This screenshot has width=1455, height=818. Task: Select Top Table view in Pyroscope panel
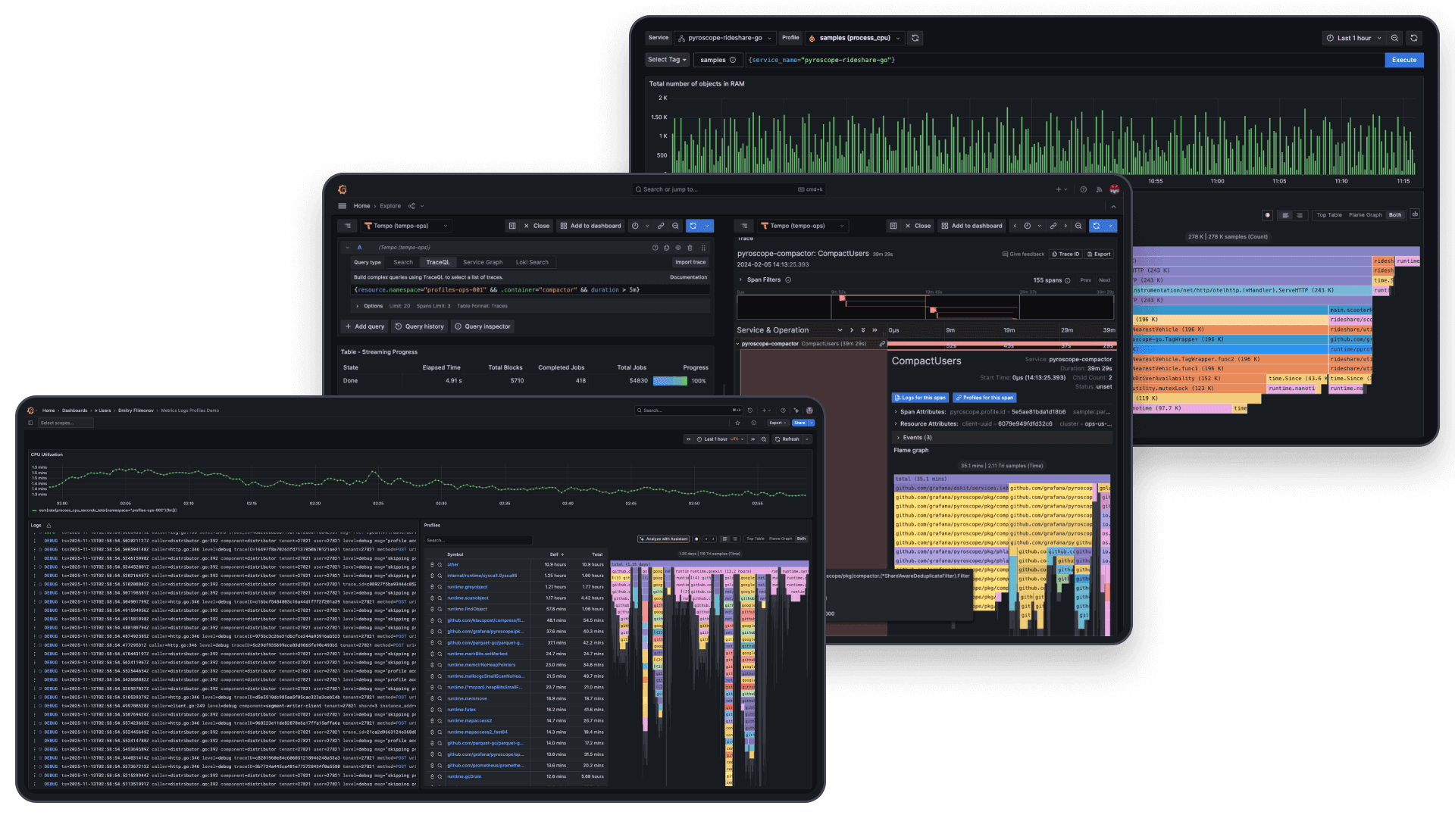click(1329, 215)
